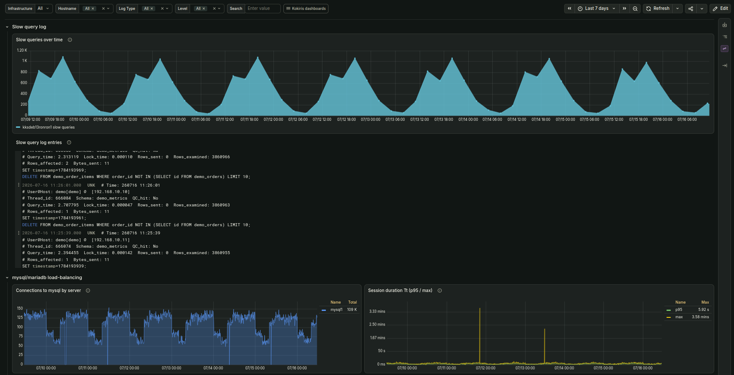Viewport: 734px width, 375px height.
Task: Click the collapse sidebar arrow-to-bar icon
Action: click(725, 65)
